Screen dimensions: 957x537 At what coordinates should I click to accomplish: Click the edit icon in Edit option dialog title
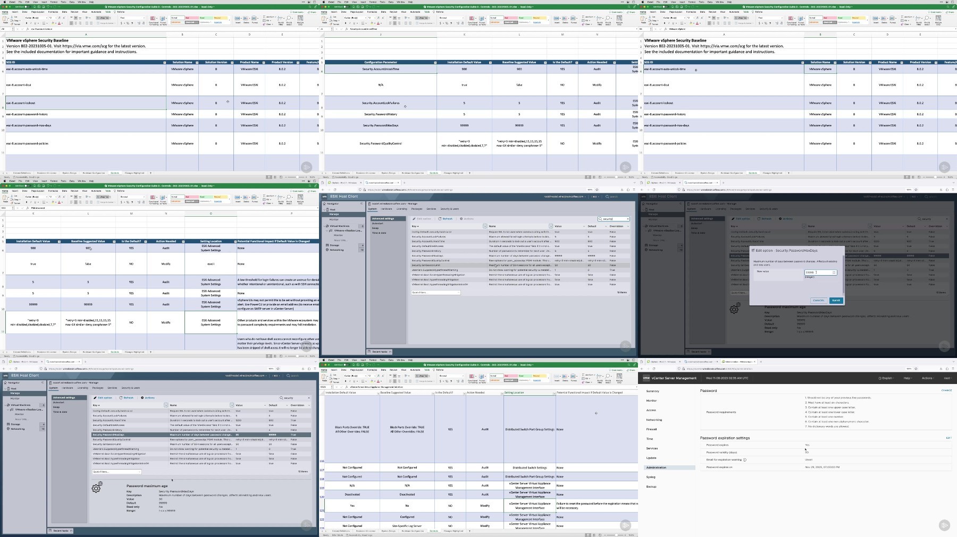[753, 250]
